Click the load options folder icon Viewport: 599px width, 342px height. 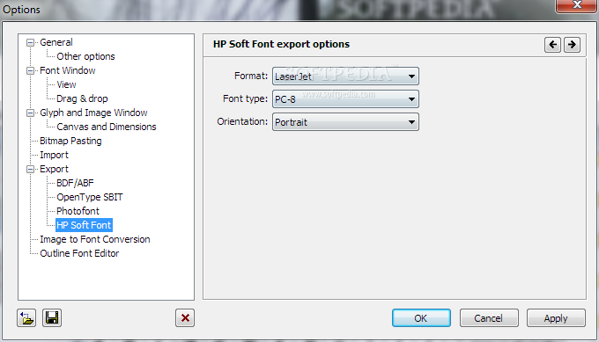[26, 317]
